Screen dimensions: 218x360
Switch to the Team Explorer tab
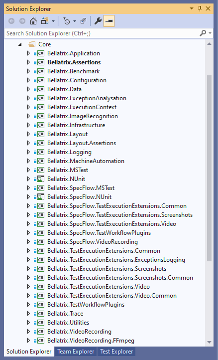coord(76,352)
